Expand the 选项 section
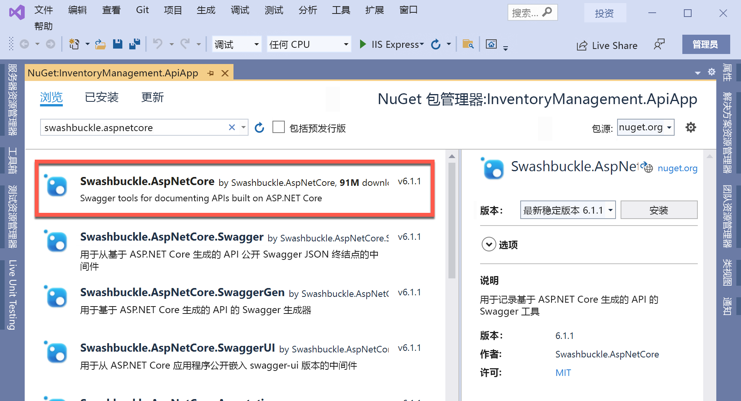Screen dimensions: 741x401 click(489, 244)
